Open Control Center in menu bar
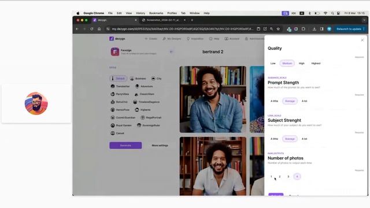Viewport: 370px width, 208px height. click(x=339, y=13)
